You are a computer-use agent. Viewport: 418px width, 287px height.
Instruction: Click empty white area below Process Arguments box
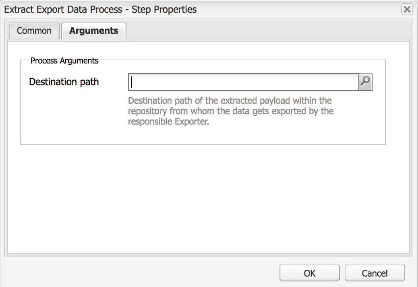click(x=208, y=199)
